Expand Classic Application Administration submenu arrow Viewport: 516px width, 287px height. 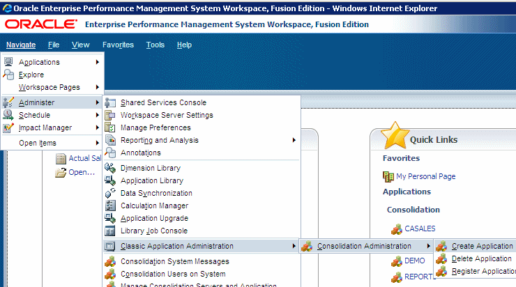(294, 246)
